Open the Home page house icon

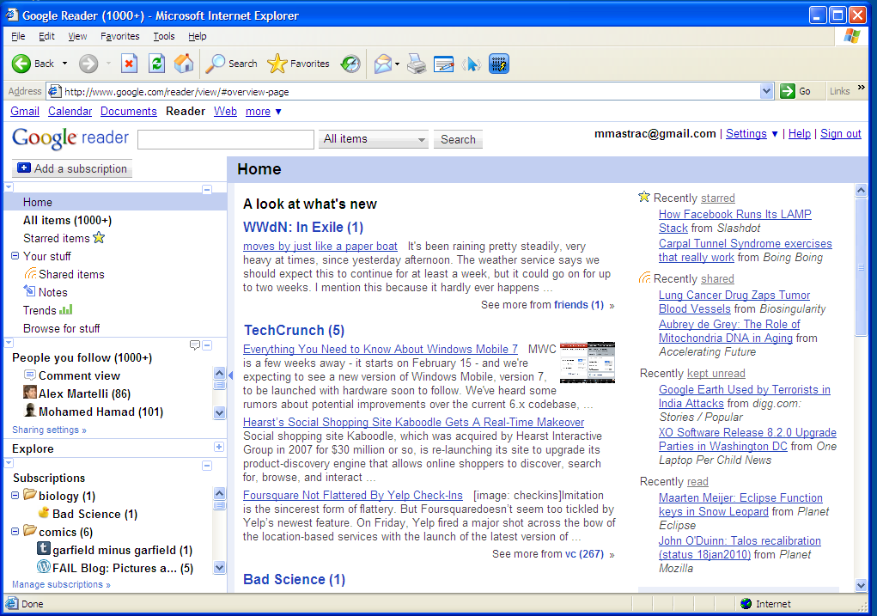pyautogui.click(x=184, y=64)
